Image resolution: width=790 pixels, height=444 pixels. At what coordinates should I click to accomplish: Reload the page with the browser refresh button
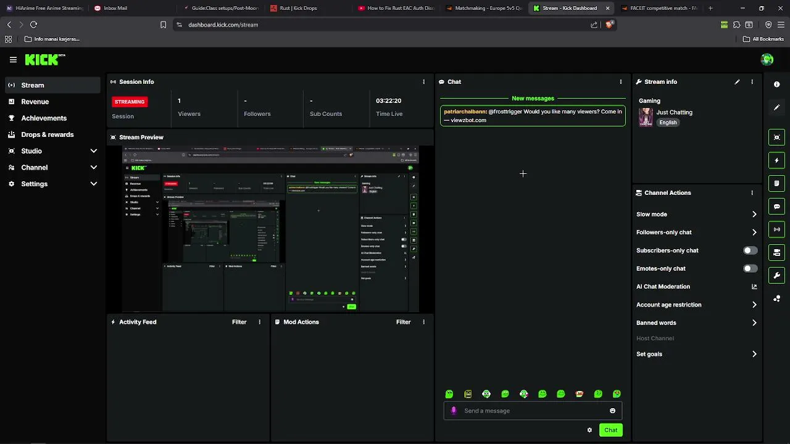pyautogui.click(x=33, y=25)
